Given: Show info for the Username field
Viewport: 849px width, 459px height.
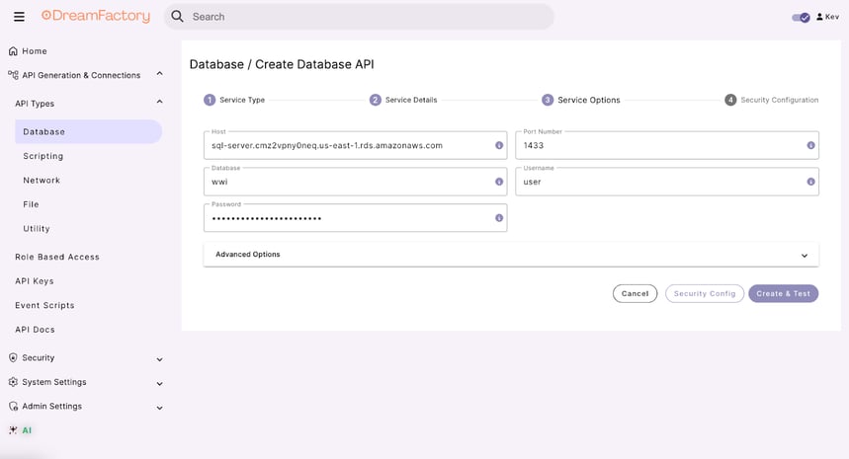Looking at the screenshot, I should tap(810, 182).
